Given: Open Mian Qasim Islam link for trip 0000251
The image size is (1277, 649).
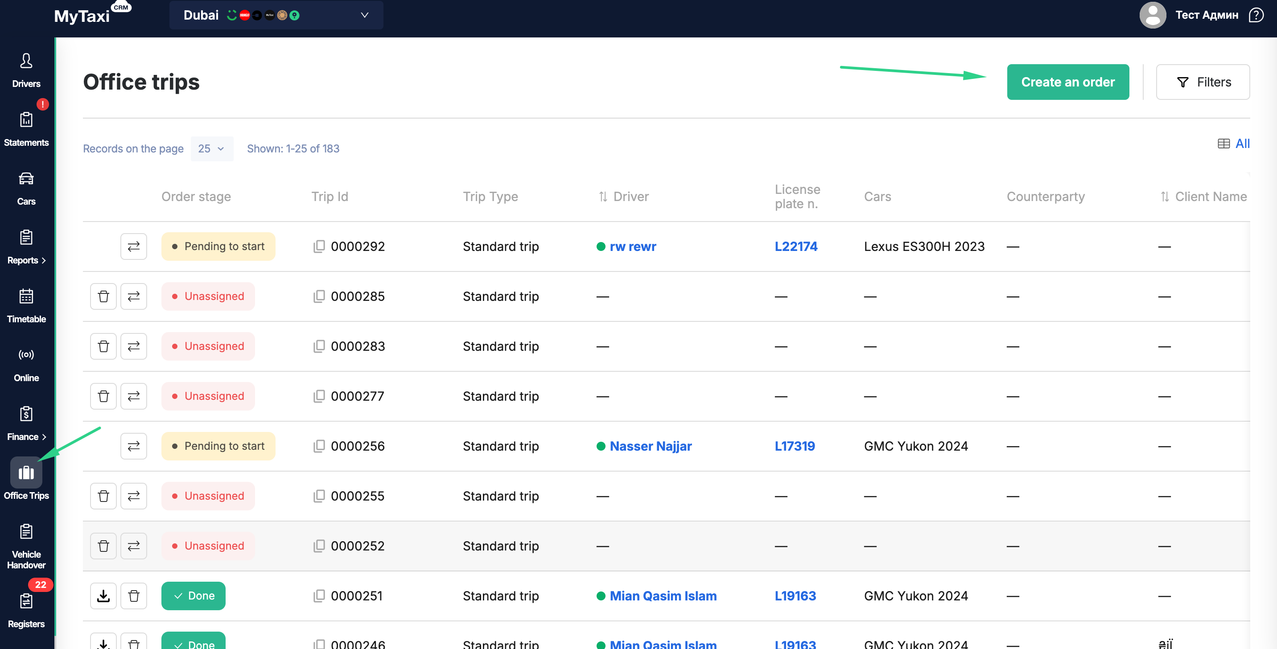Looking at the screenshot, I should point(663,596).
